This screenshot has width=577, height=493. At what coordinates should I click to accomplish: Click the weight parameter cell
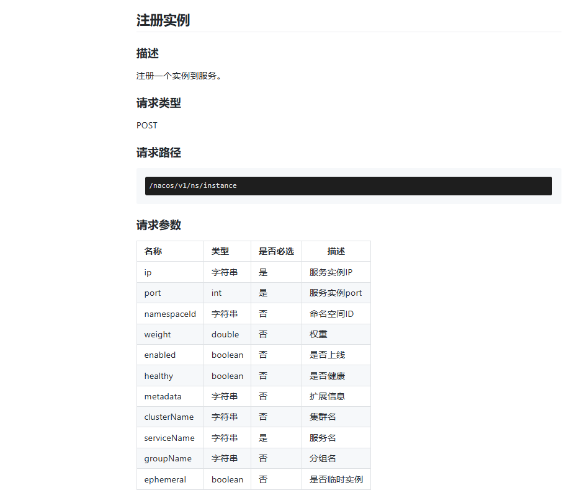[170, 334]
